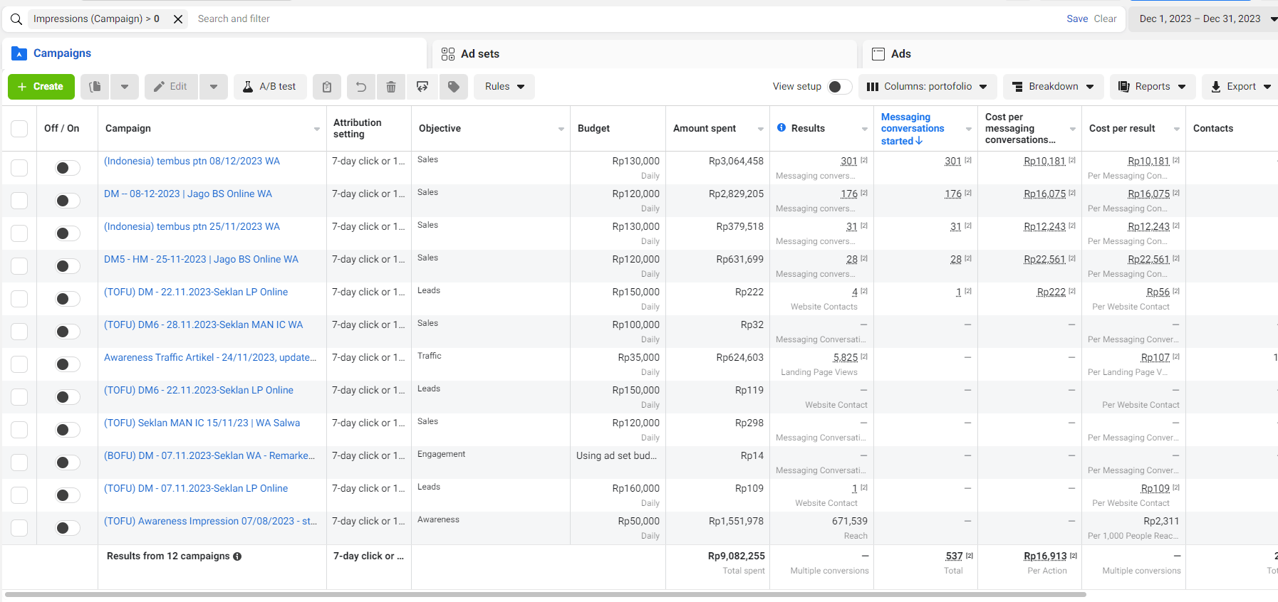Click the info icon beside Results from 12 campaigns
The image size is (1278, 602).
click(x=237, y=556)
